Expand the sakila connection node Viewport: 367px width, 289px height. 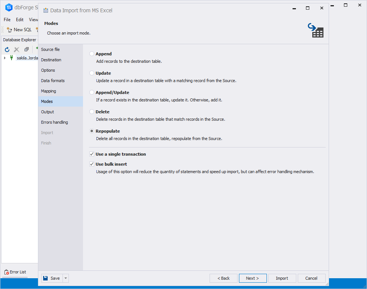pos(5,58)
